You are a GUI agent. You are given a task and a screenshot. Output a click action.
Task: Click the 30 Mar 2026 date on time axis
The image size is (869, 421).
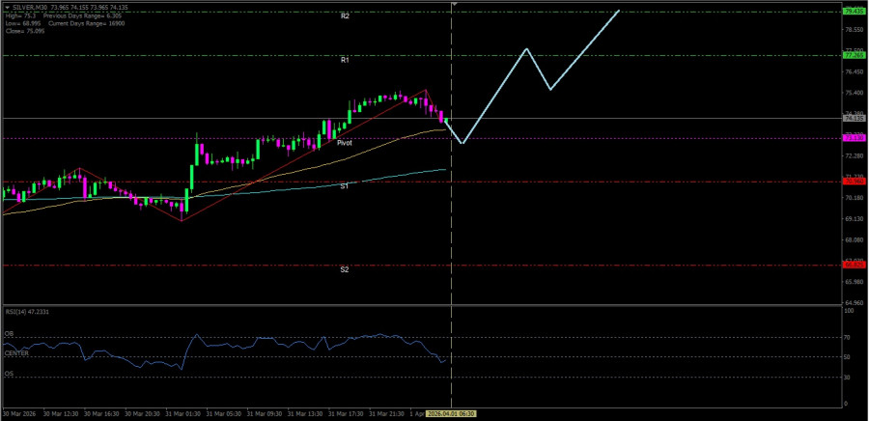(21, 413)
